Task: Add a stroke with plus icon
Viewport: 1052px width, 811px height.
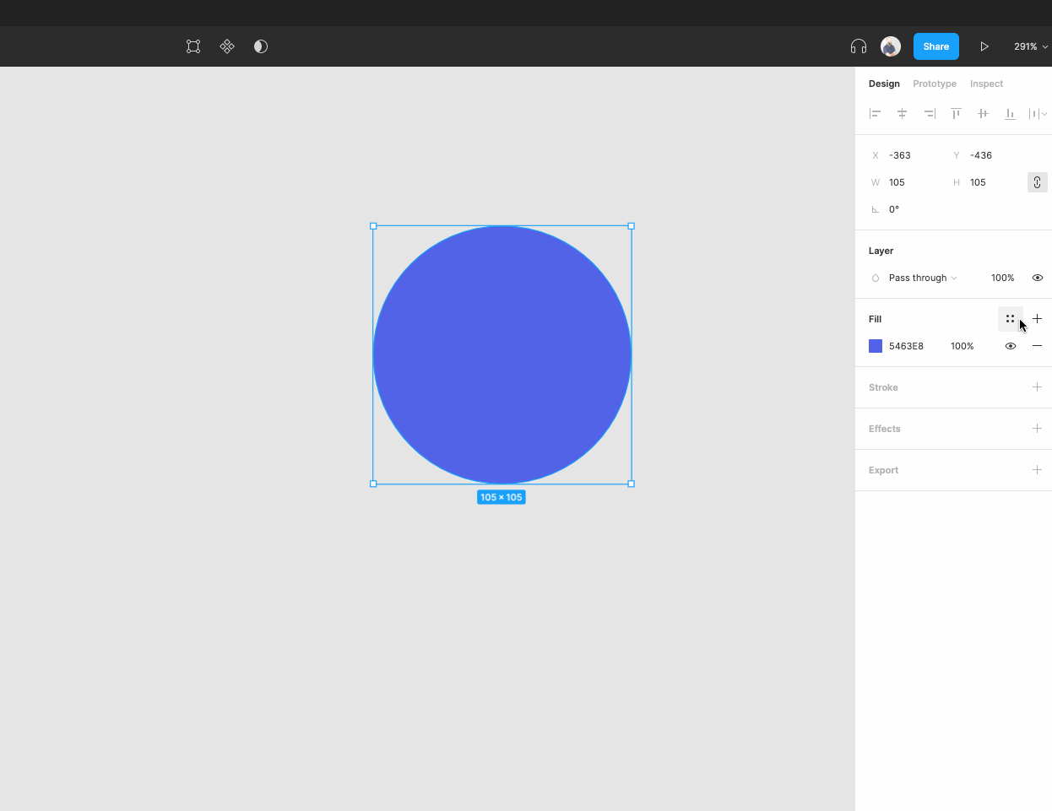Action: click(x=1038, y=387)
